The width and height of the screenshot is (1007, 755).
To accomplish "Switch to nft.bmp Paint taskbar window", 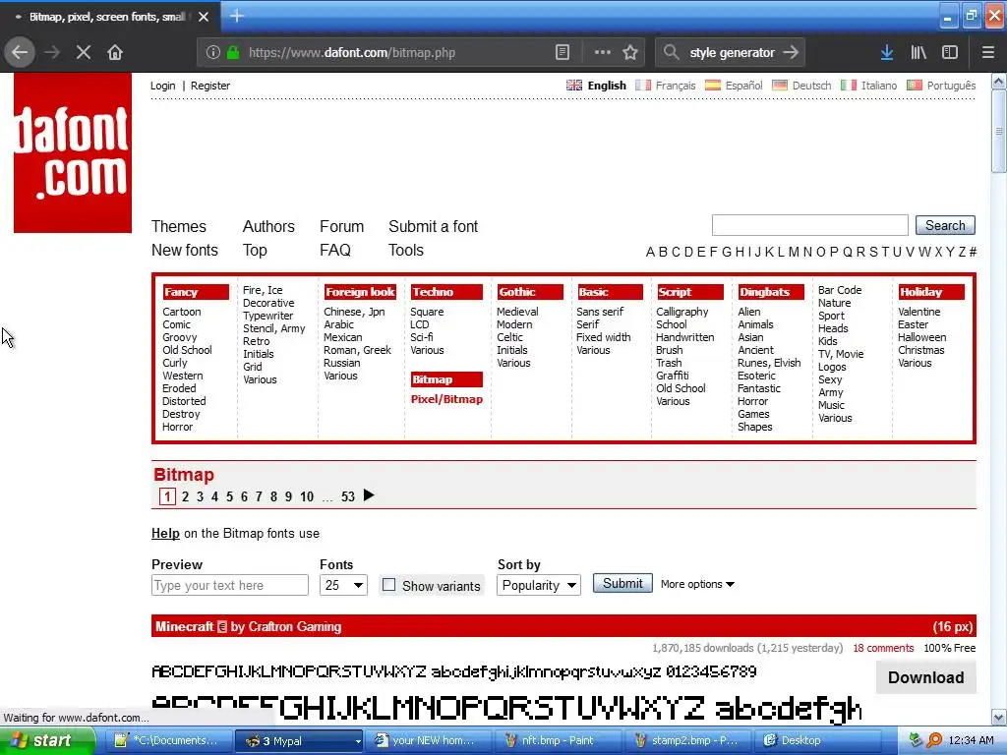I will point(558,741).
